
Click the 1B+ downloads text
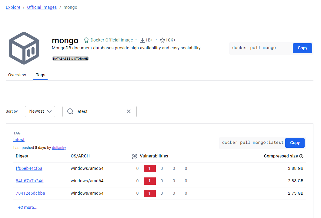click(x=149, y=40)
